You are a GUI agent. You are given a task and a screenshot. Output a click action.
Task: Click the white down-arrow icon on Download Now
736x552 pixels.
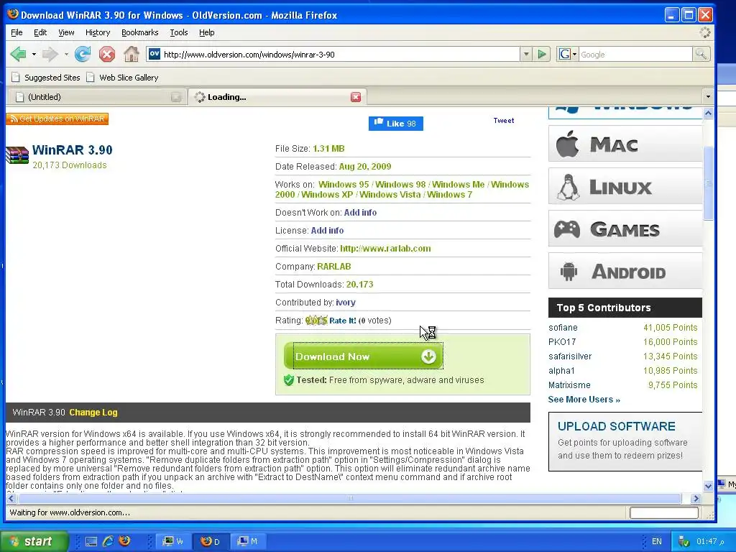pos(428,356)
